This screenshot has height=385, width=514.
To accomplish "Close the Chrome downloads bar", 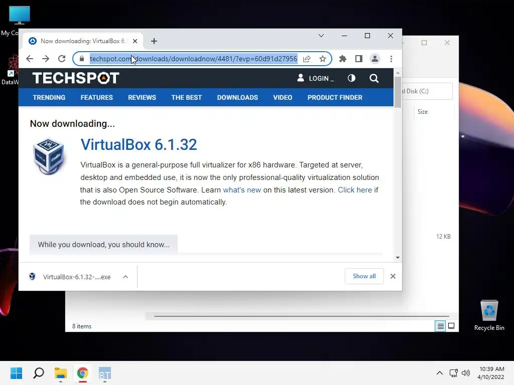I will point(393,276).
